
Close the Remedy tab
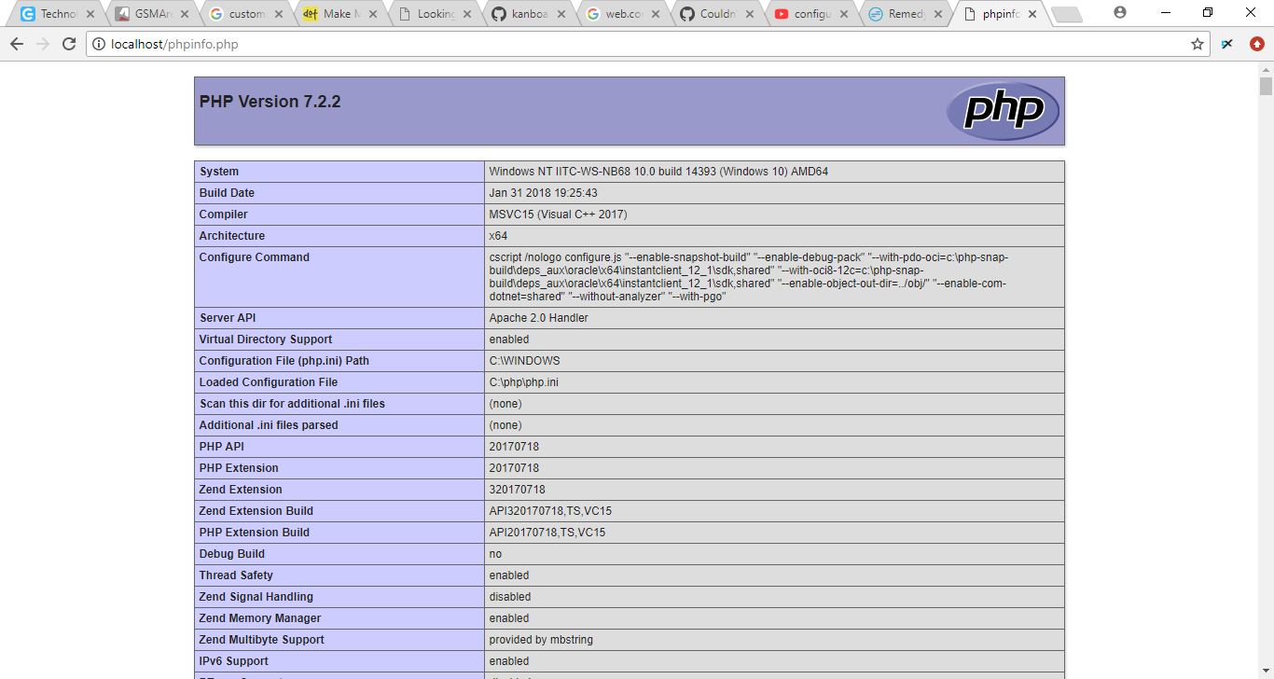tap(938, 14)
